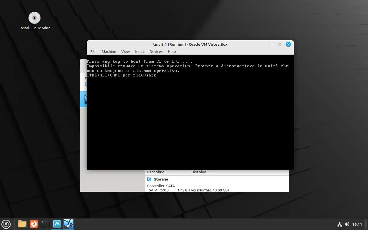Open the Devices menu
The height and width of the screenshot is (230, 368).
tap(156, 51)
